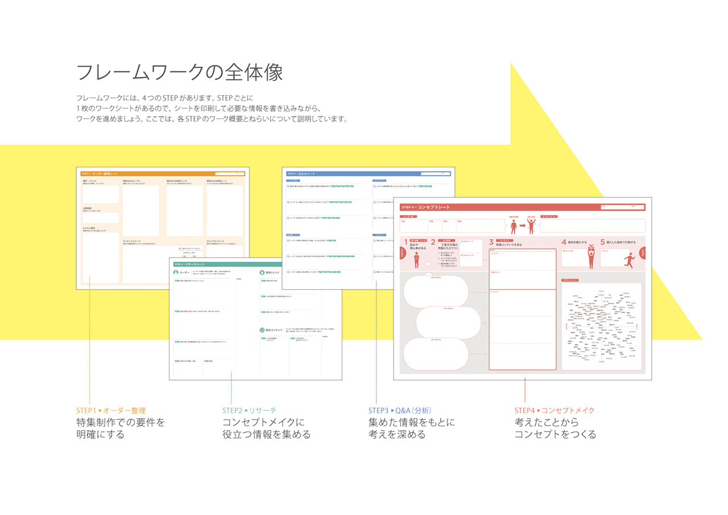Select the STEP 2 リサーチシート green header bar
The image size is (728, 515).
click(255, 264)
